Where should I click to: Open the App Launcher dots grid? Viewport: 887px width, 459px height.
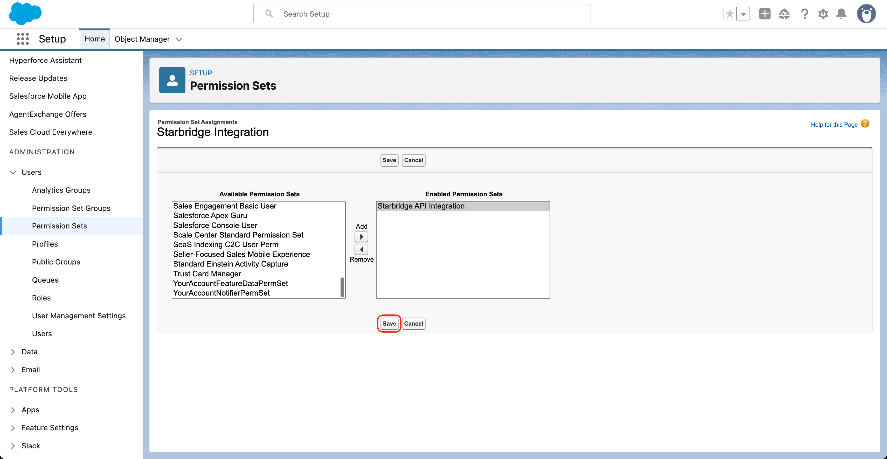(23, 39)
